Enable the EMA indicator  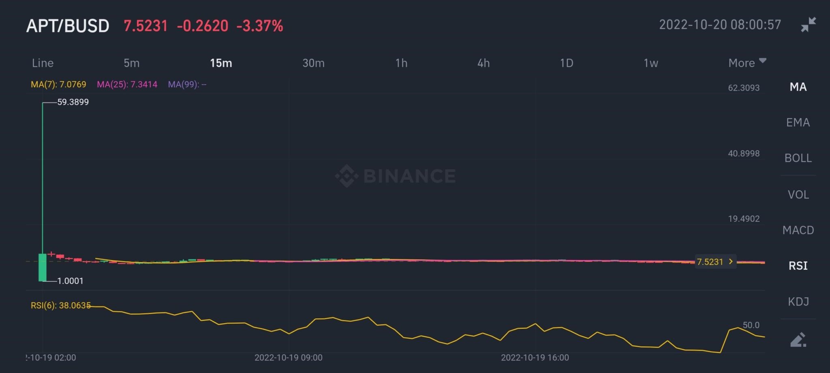(797, 123)
